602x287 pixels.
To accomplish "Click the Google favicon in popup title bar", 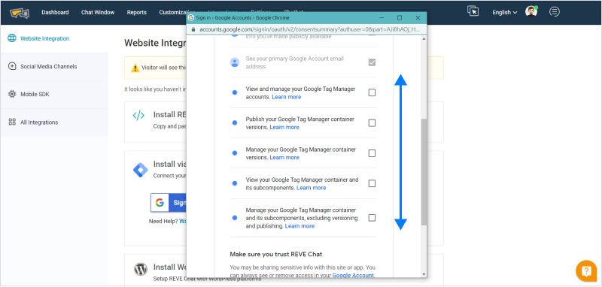I will (191, 17).
